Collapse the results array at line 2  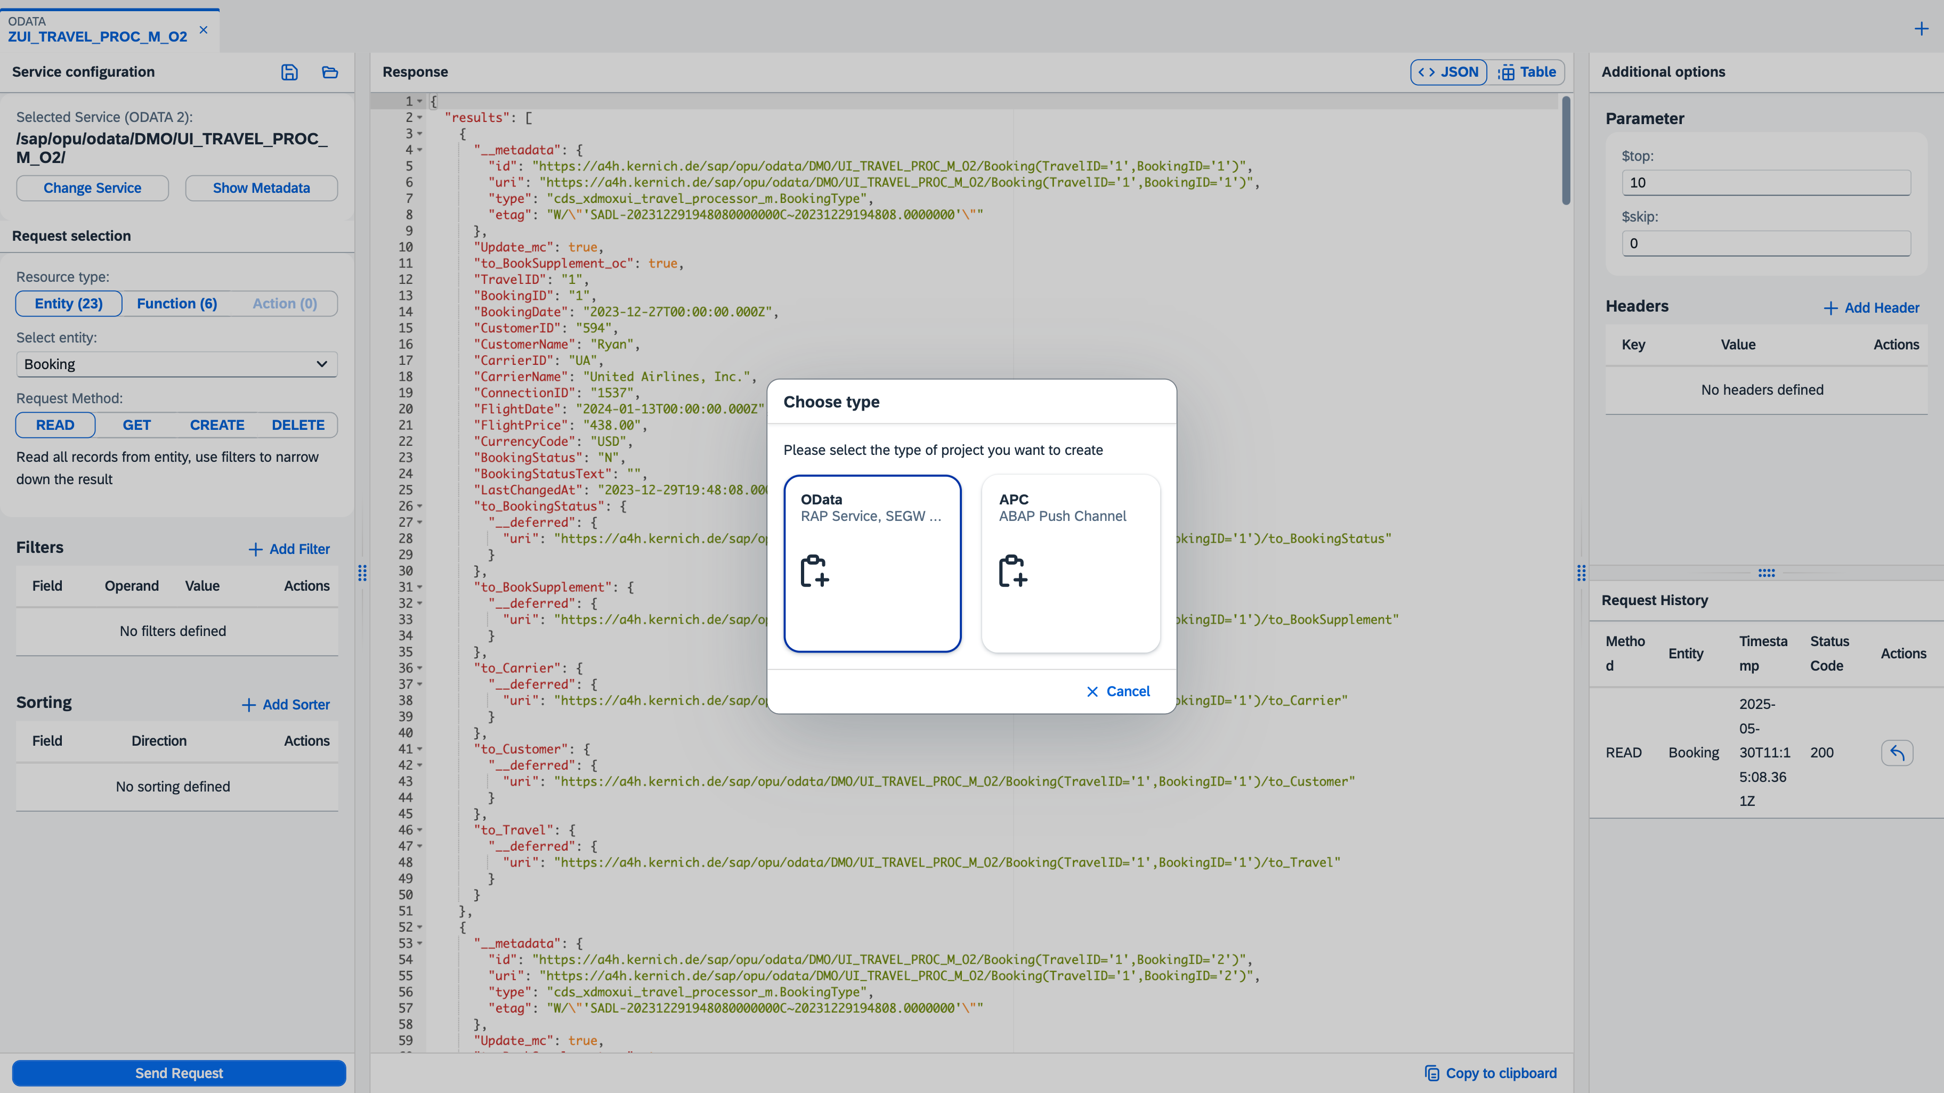[x=419, y=118]
